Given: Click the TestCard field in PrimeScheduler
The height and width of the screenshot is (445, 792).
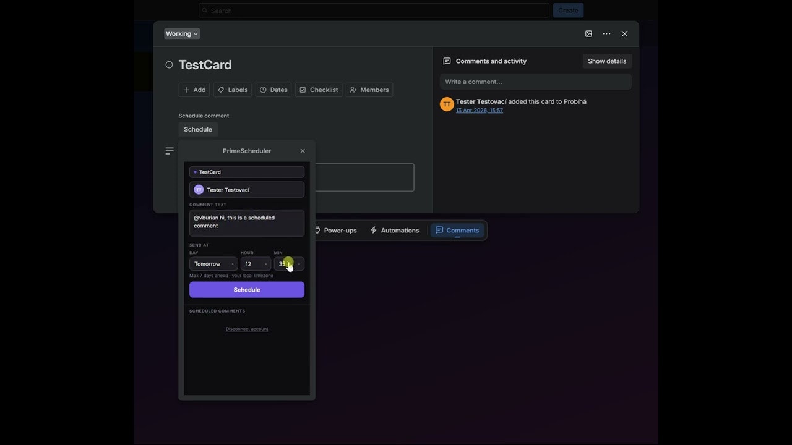Looking at the screenshot, I should click(x=247, y=172).
